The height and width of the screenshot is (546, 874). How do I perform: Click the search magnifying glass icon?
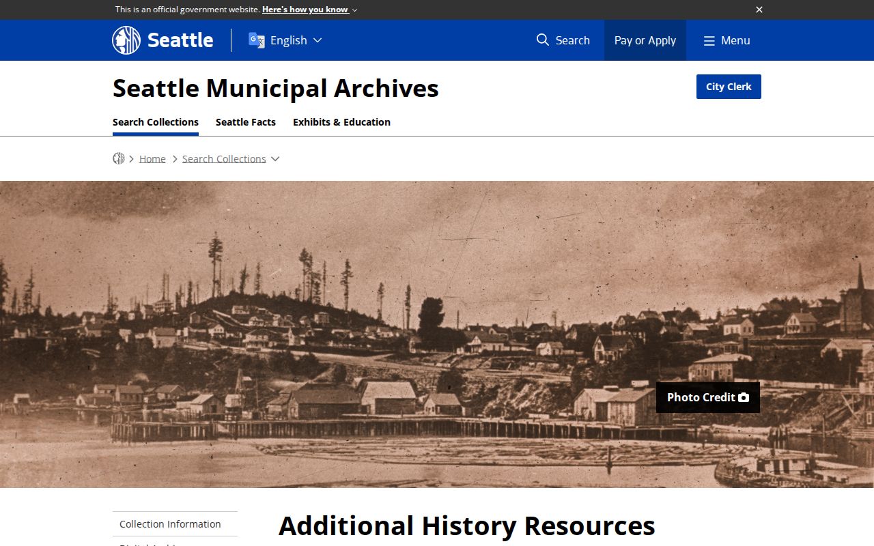pos(543,40)
